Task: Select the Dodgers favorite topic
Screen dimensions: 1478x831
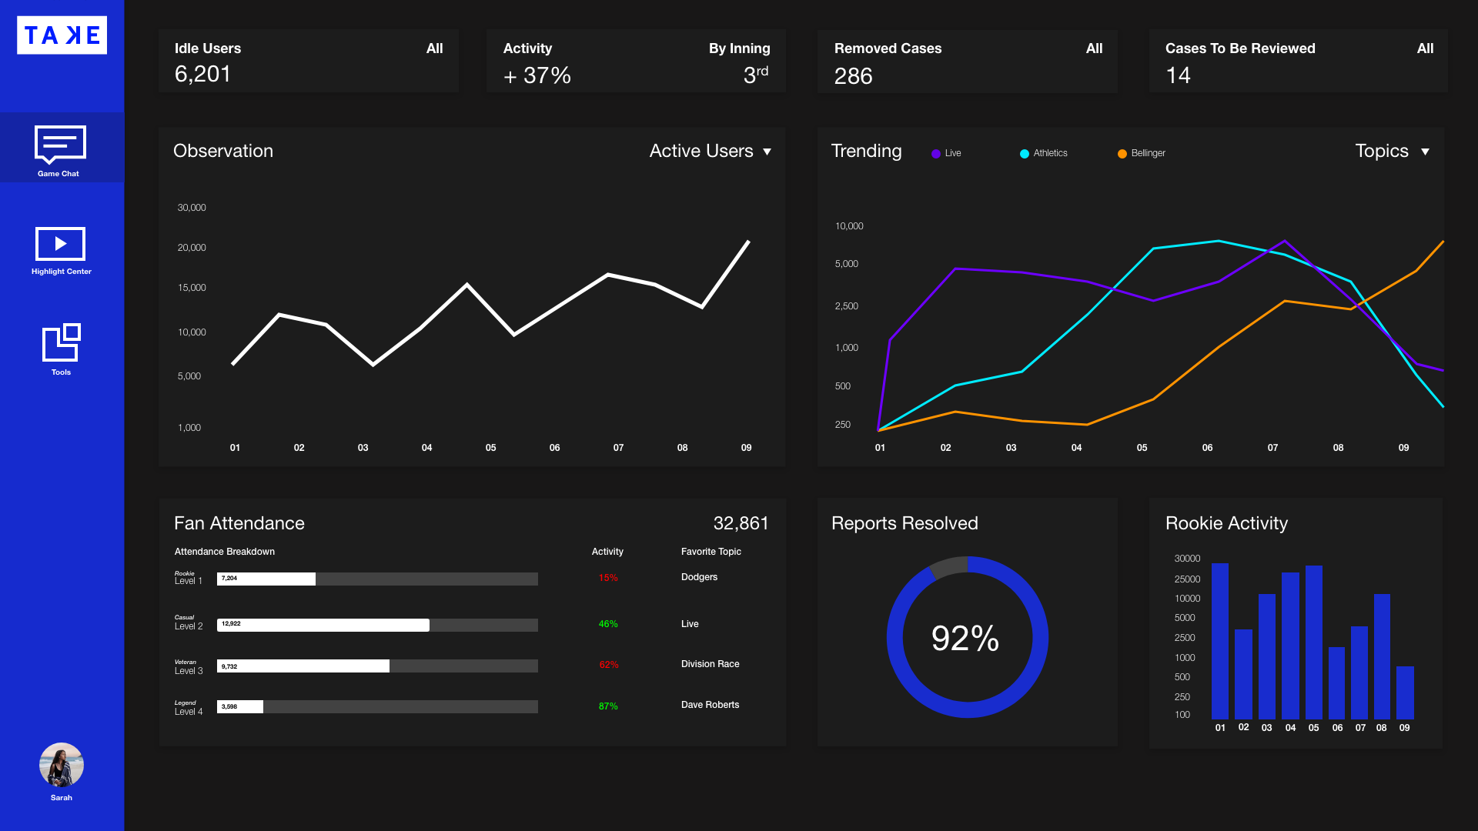Action: [699, 577]
